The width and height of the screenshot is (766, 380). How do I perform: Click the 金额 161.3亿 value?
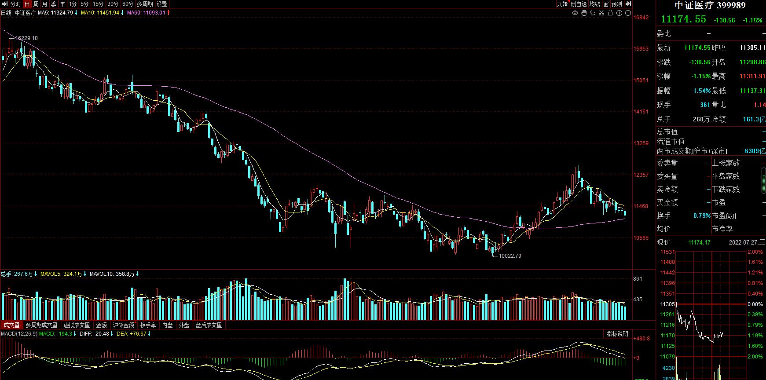754,119
